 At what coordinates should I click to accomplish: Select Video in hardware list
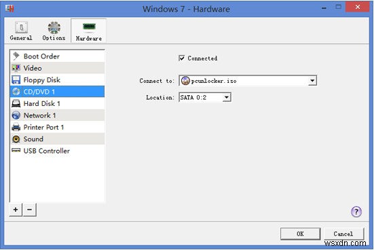coord(57,68)
